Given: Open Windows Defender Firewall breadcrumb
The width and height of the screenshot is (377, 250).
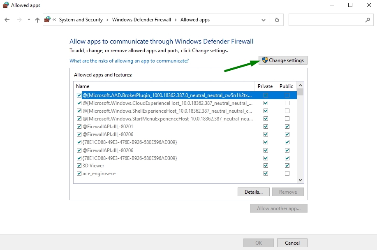Looking at the screenshot, I should coord(141,20).
